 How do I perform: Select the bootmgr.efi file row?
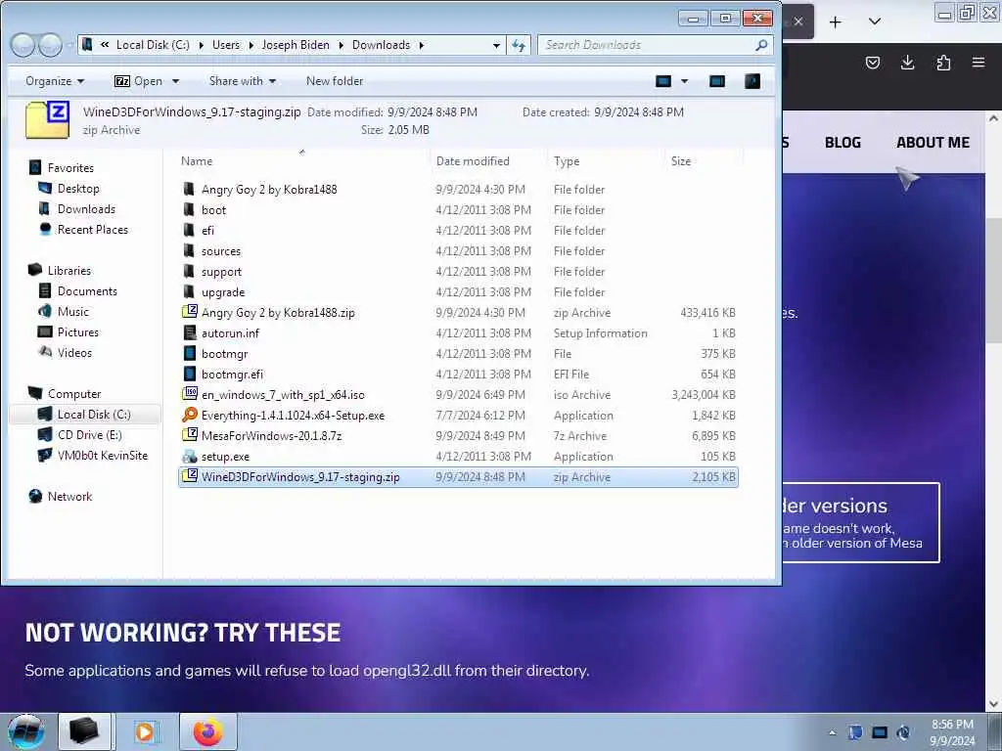458,374
